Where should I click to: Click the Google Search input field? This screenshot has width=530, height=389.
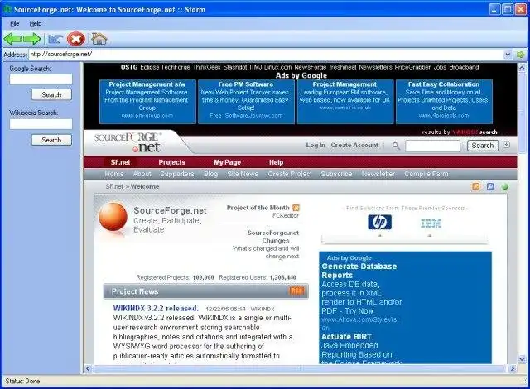click(41, 79)
